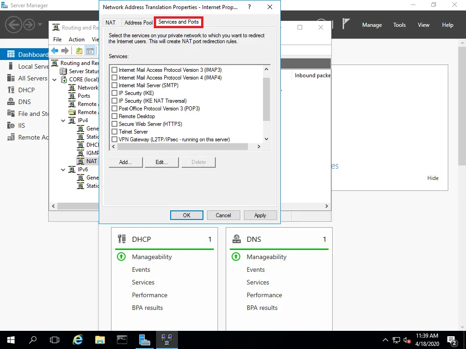
Task: Open the File menu in Routing and Remote Access
Action: [x=57, y=40]
